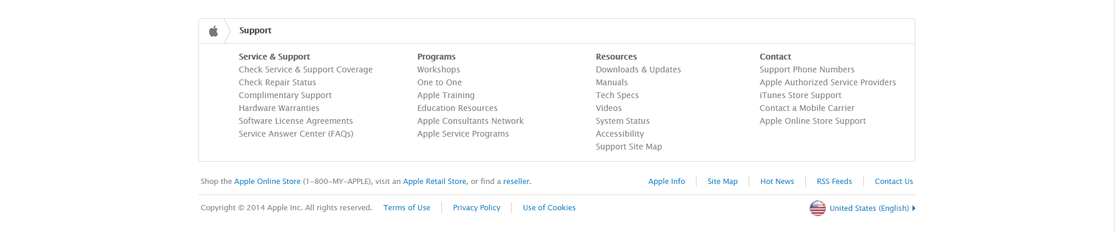The width and height of the screenshot is (1115, 233).
Task: Click the United States flag icon
Action: coord(818,208)
